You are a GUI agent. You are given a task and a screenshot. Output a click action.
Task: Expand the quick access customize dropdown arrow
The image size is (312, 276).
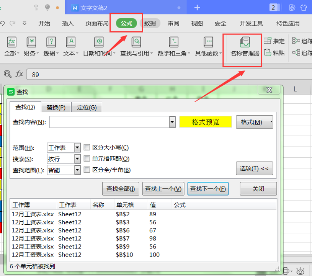25,23
